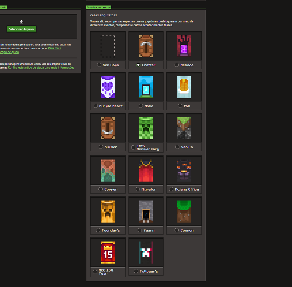Click the Yearn cape image

pos(146,212)
